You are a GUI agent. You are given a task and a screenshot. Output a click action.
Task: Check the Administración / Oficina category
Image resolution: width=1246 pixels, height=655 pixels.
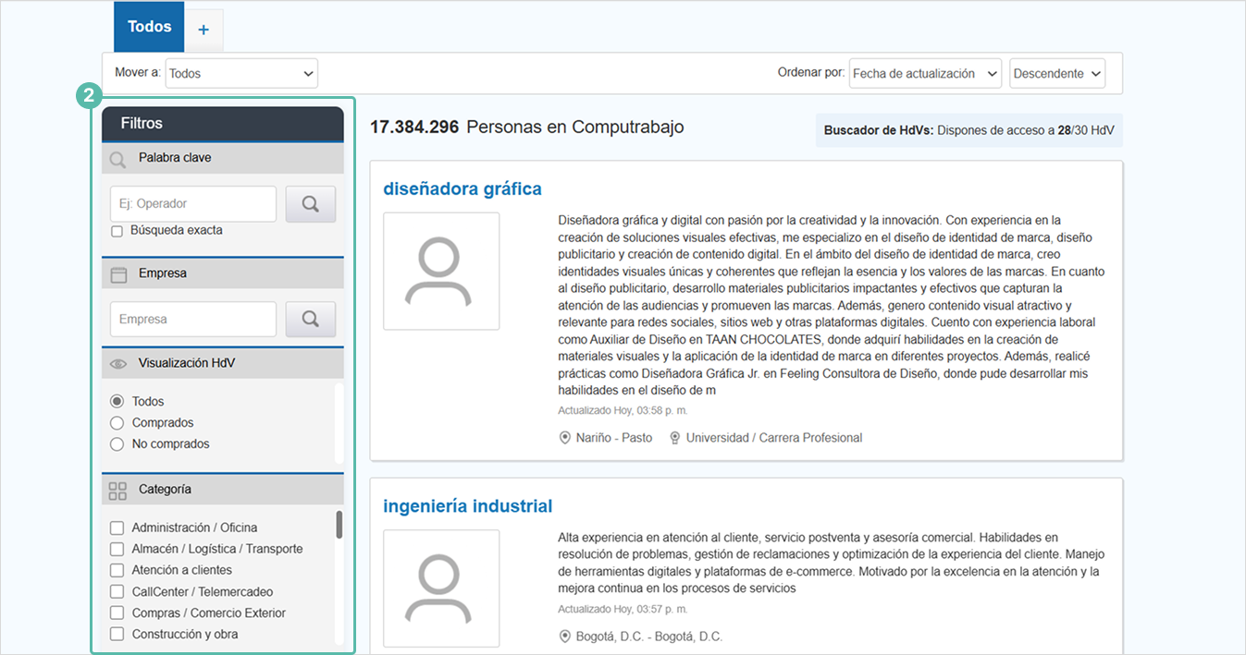tap(117, 528)
